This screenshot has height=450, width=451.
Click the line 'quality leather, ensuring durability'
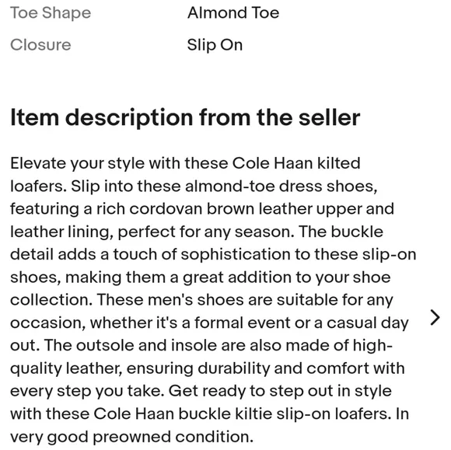click(208, 368)
